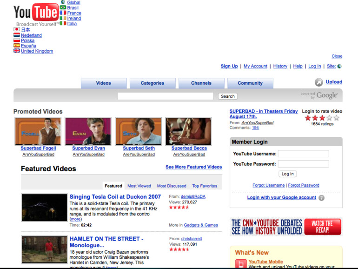Click the question mark help icon
Screen dimensions: 358x269
pos(321,198)
